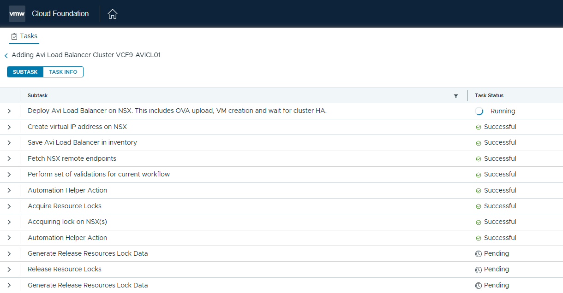Screen dimensions: 563x293
Task: Click success icon for Save Avi inventory
Action: (479, 143)
